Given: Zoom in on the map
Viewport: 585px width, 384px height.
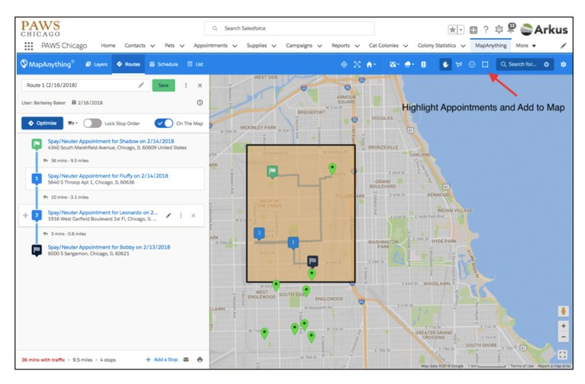Looking at the screenshot, I should 564,326.
